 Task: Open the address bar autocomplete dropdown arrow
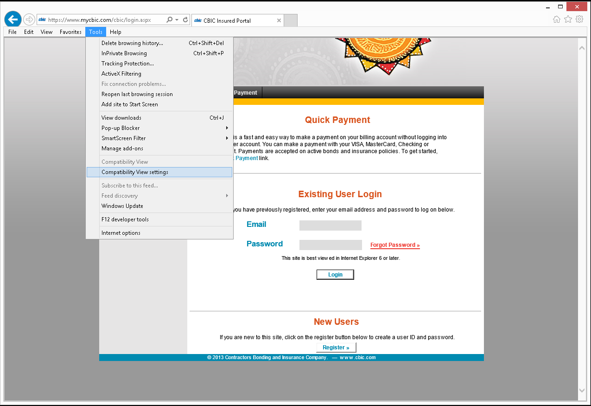[x=177, y=20]
